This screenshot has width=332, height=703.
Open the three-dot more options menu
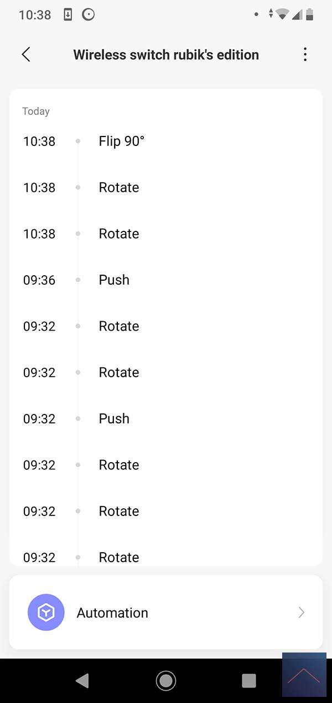pos(305,54)
